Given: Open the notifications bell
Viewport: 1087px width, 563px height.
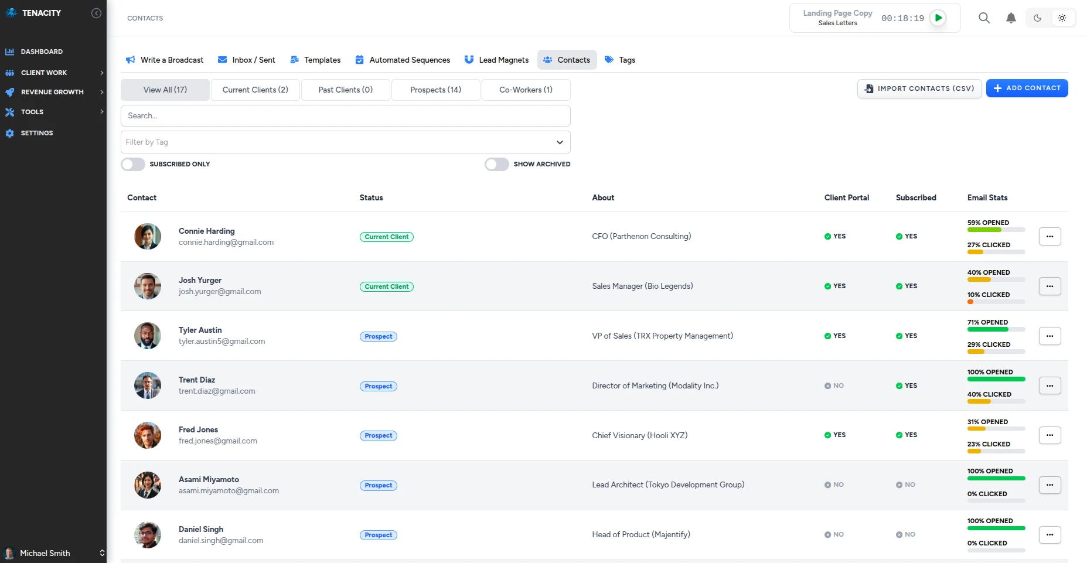Looking at the screenshot, I should pyautogui.click(x=1011, y=18).
